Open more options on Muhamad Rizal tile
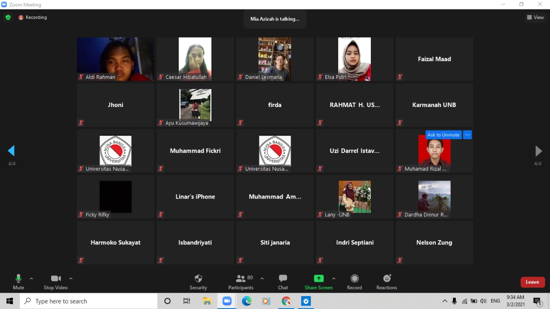 [467, 135]
